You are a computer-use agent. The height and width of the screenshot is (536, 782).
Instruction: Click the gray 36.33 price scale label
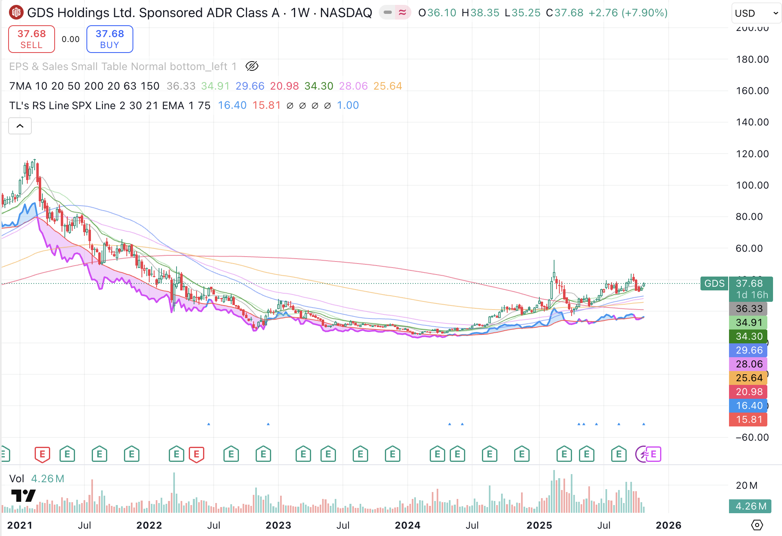(749, 309)
